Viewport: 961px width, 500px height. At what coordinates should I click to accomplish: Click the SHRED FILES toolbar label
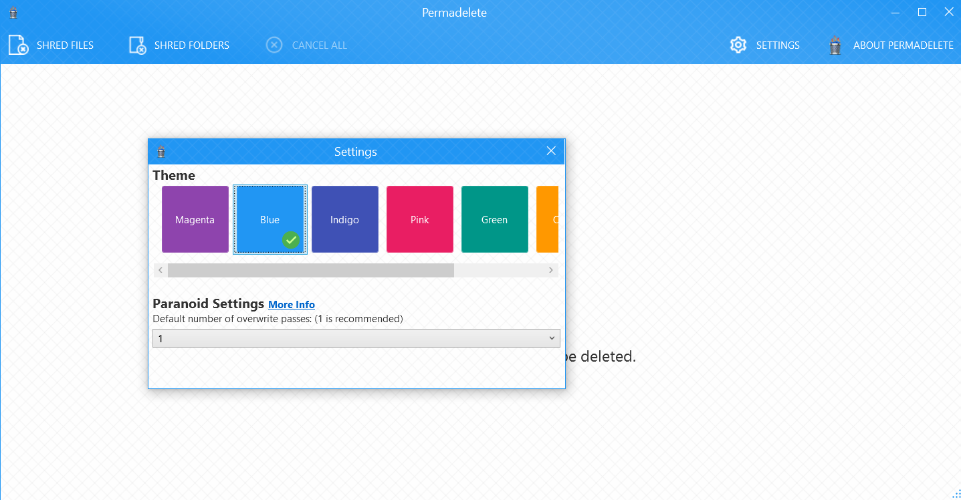point(65,45)
